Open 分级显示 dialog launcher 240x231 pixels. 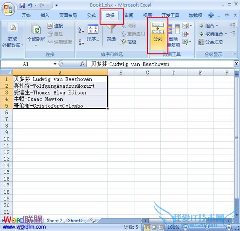(x=234, y=53)
